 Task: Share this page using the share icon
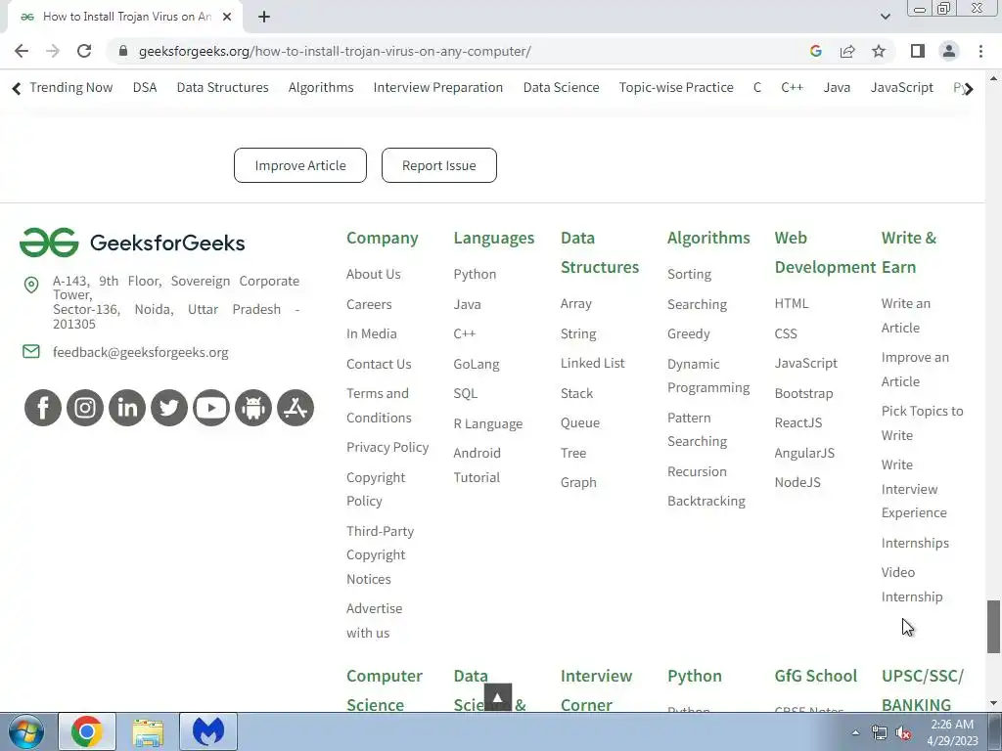847,51
